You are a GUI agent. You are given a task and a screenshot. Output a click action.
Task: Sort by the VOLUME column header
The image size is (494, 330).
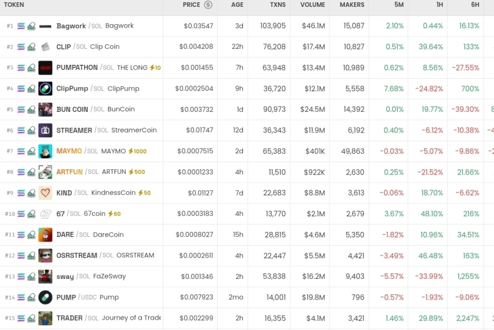(312, 5)
